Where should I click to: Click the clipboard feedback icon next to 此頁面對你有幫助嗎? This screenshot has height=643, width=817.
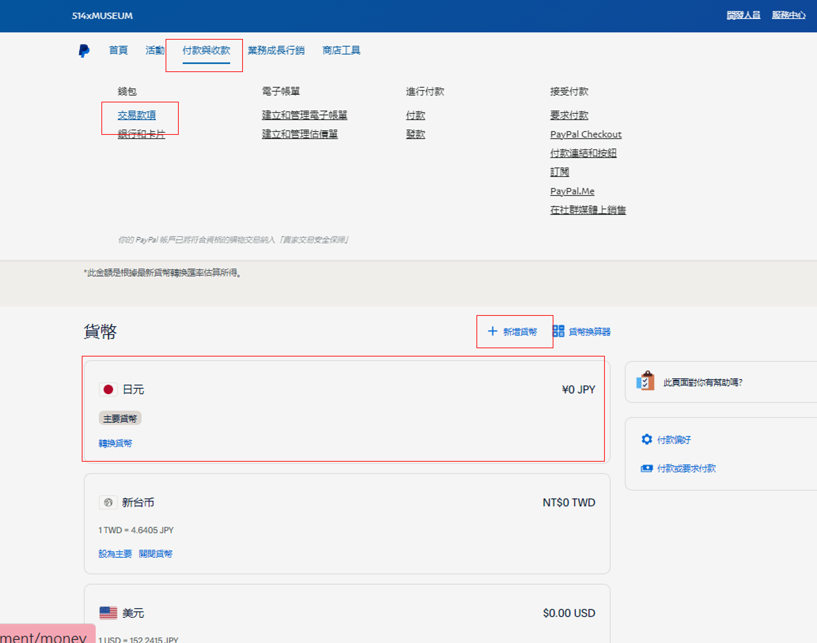pos(646,381)
